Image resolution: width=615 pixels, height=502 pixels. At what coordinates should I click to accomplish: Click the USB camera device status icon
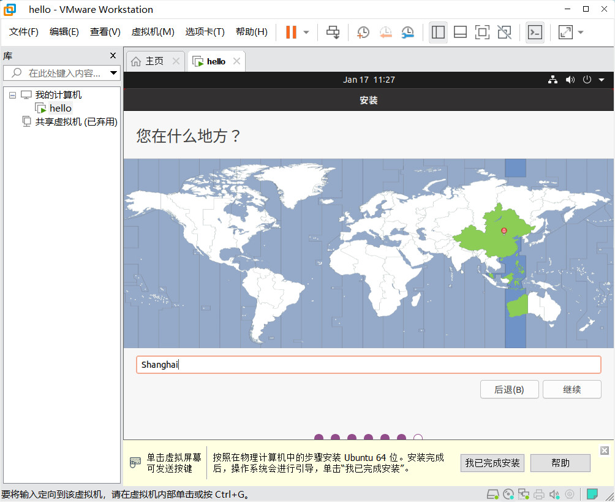tap(570, 494)
